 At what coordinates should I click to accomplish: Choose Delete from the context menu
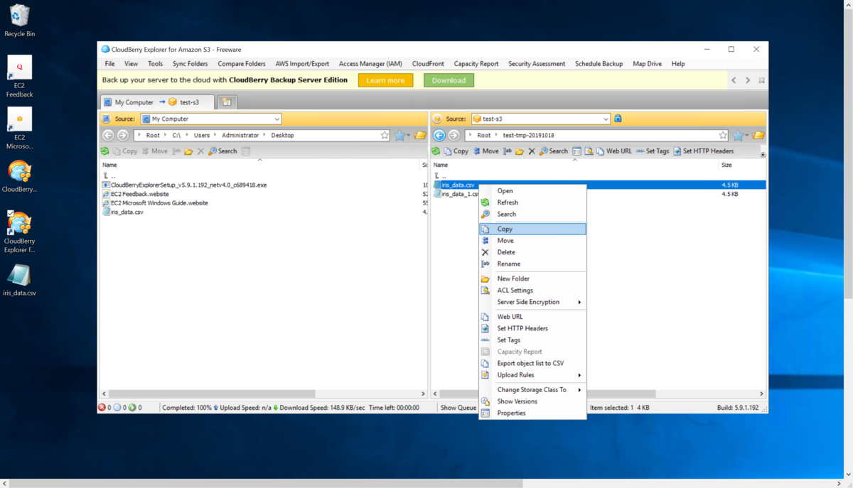coord(532,252)
